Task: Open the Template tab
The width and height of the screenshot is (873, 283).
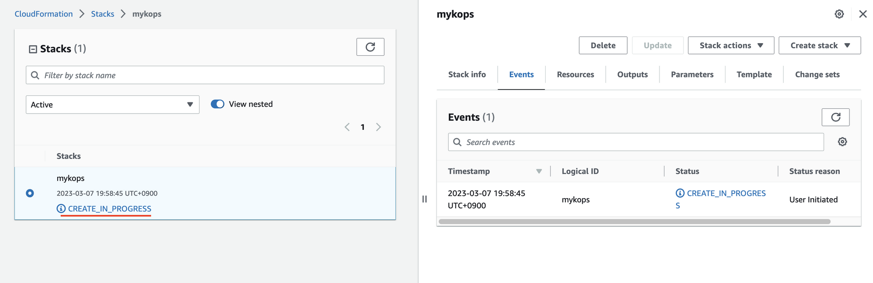Action: pos(754,74)
